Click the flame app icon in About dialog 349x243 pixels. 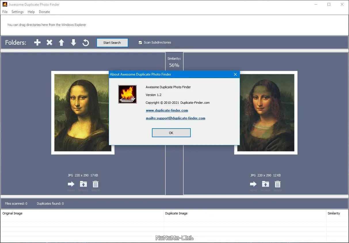click(x=127, y=94)
